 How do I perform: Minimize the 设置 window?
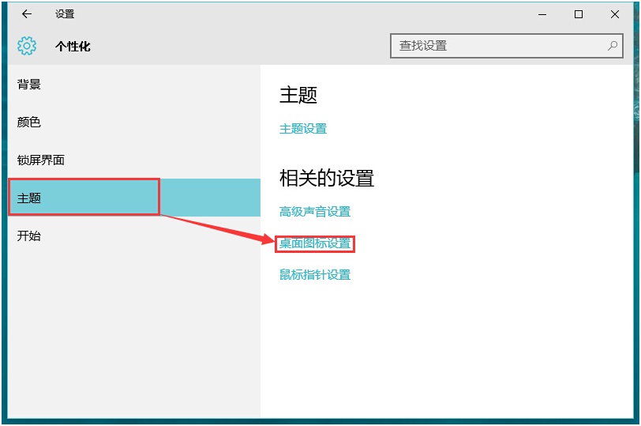pos(542,14)
